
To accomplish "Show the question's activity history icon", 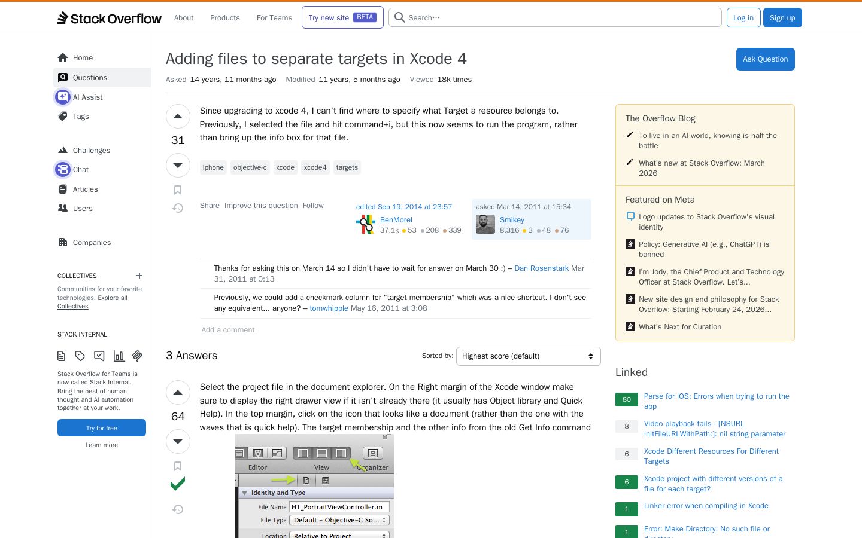I will tap(178, 209).
